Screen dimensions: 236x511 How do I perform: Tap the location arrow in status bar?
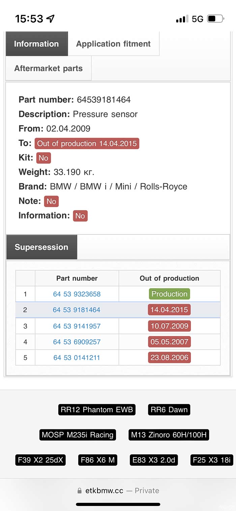pos(50,19)
